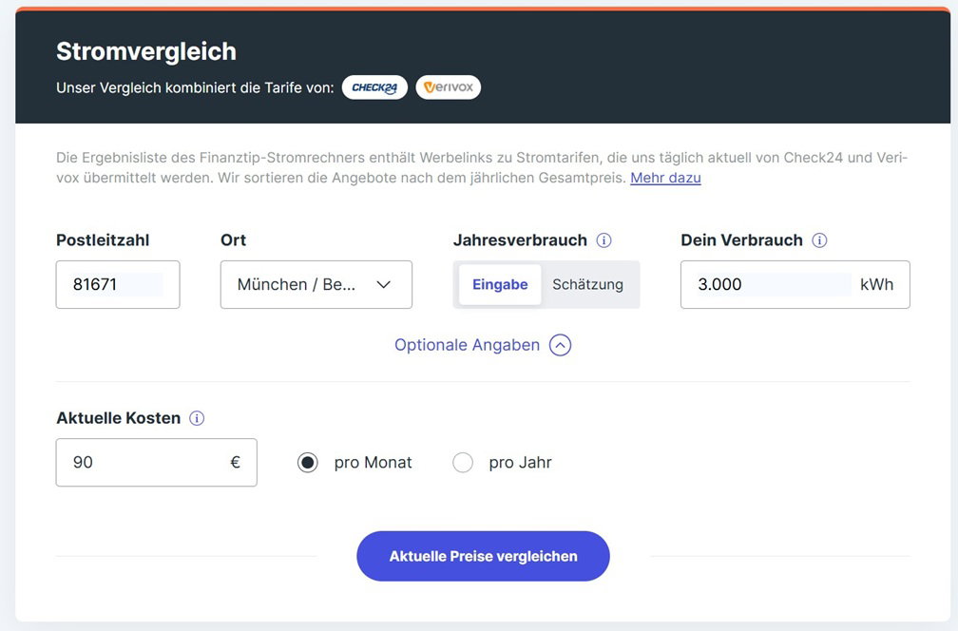
Task: Click the CHECK24 logo badge
Action: (374, 87)
